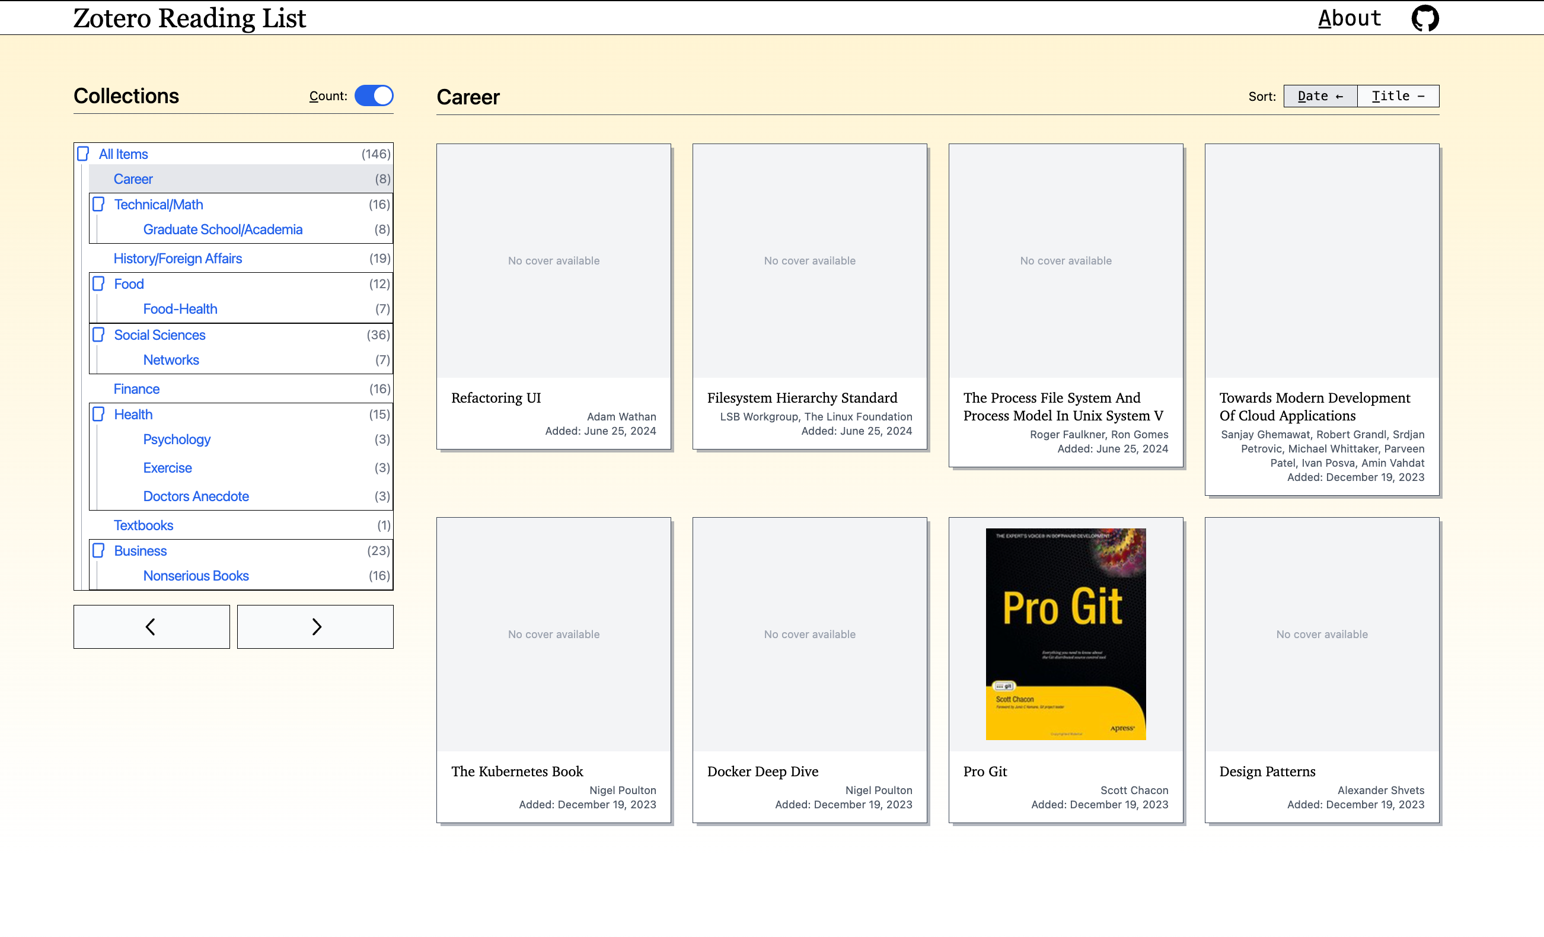Click the Business collection folder icon
Image resolution: width=1544 pixels, height=937 pixels.
click(98, 550)
